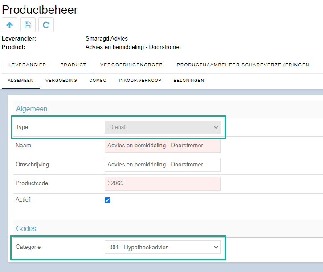Click the Categorie field label
Viewport: 323px width, 272px height.
pyautogui.click(x=28, y=247)
